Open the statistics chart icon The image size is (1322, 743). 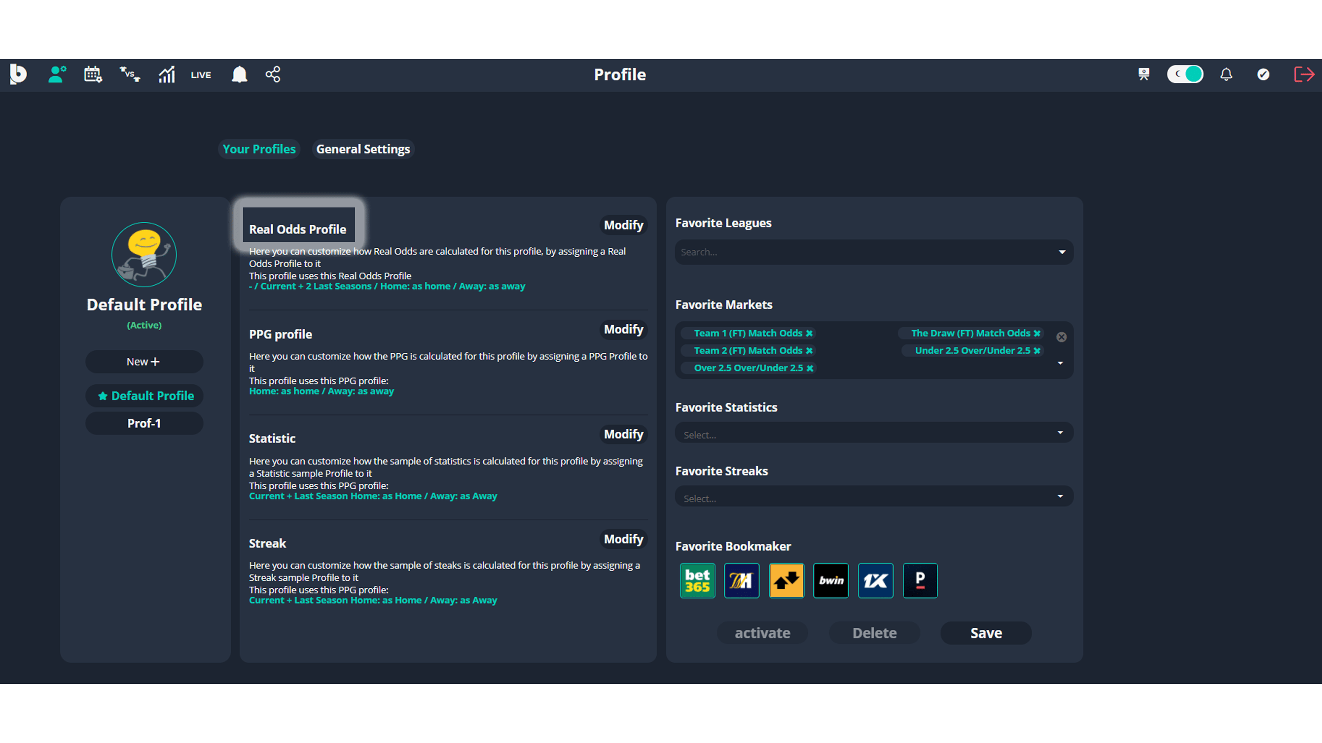(165, 74)
